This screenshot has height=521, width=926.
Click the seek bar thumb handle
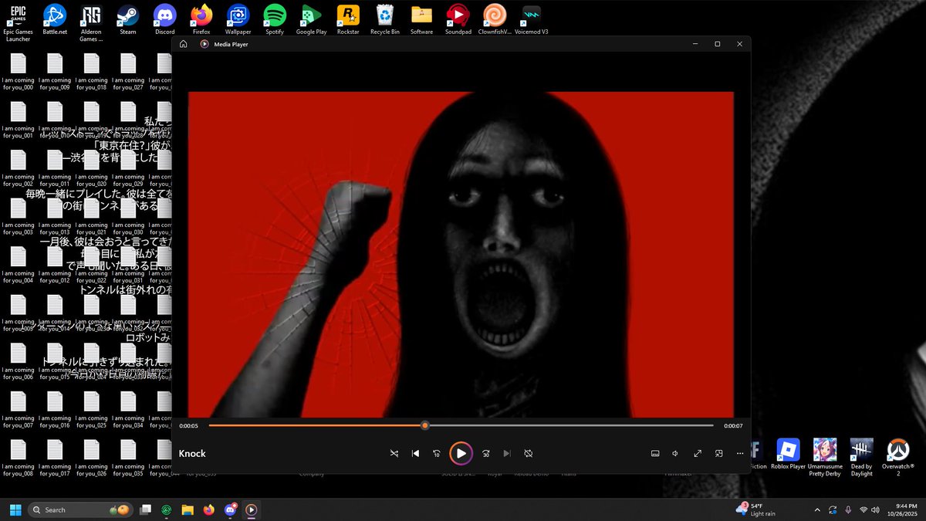(424, 425)
